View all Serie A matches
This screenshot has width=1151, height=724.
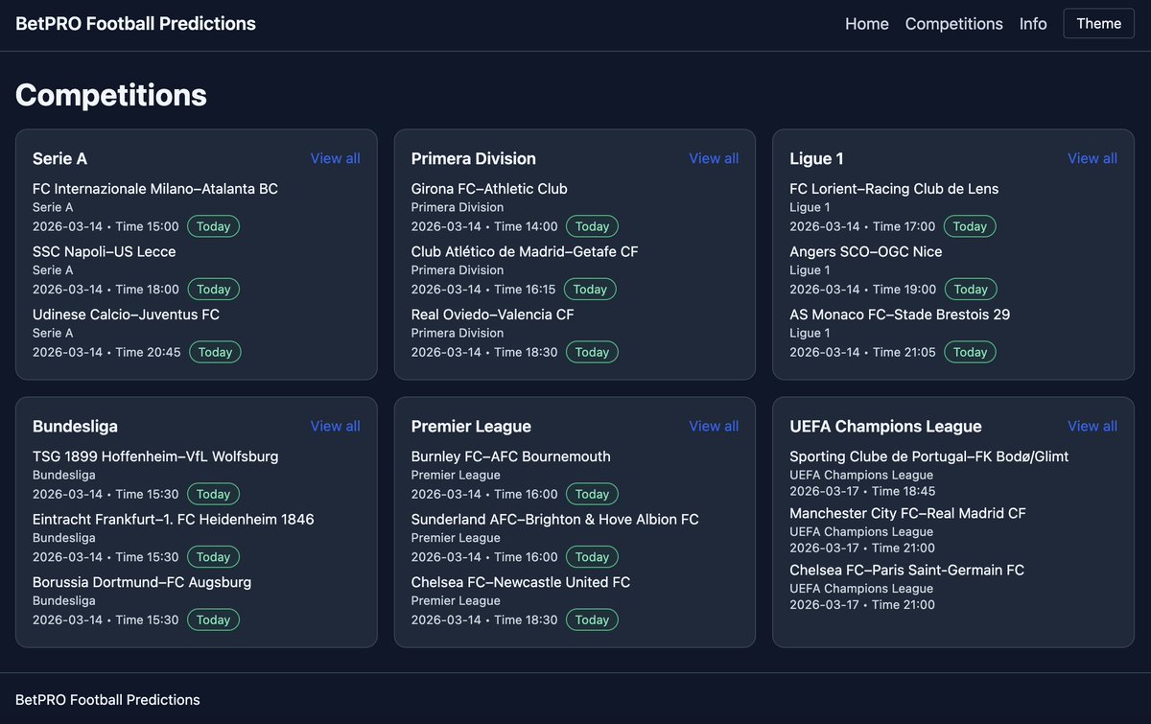click(336, 158)
